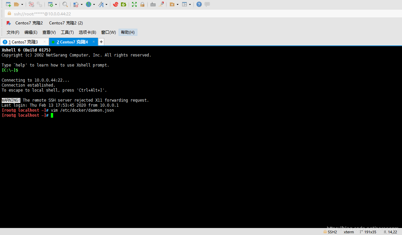This screenshot has height=235, width=402.
Task: Click 'vim /etc/docker/daemon.json' command text
Action: tap(83, 110)
